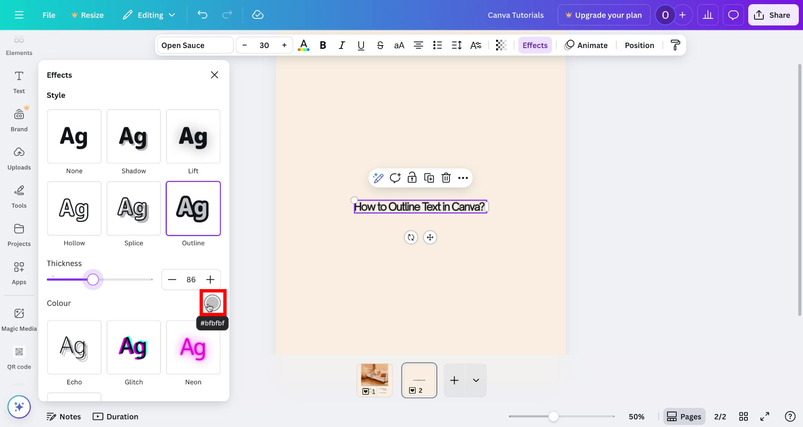Image resolution: width=803 pixels, height=427 pixels.
Task: Open the add-page chevron beside plus button
Action: tap(476, 380)
